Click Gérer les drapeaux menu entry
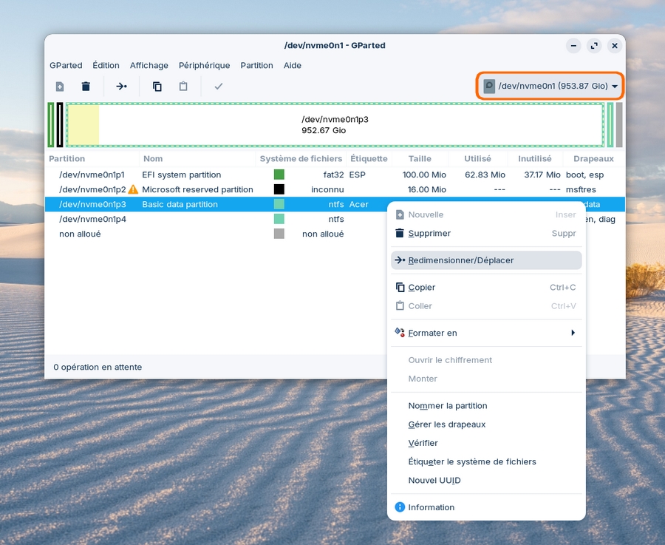The image size is (665, 545). pos(446,424)
